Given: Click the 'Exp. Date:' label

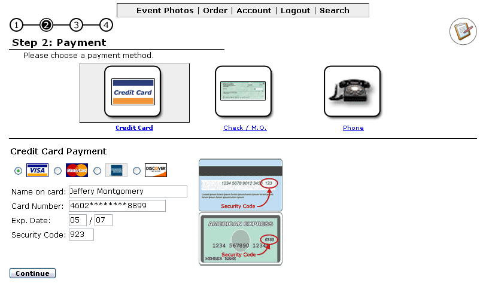Looking at the screenshot, I should point(31,221).
